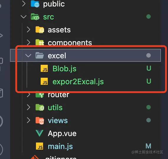The image size is (168, 159).
Task: Select the expor2Excal.js file name
Action: coord(78,82)
